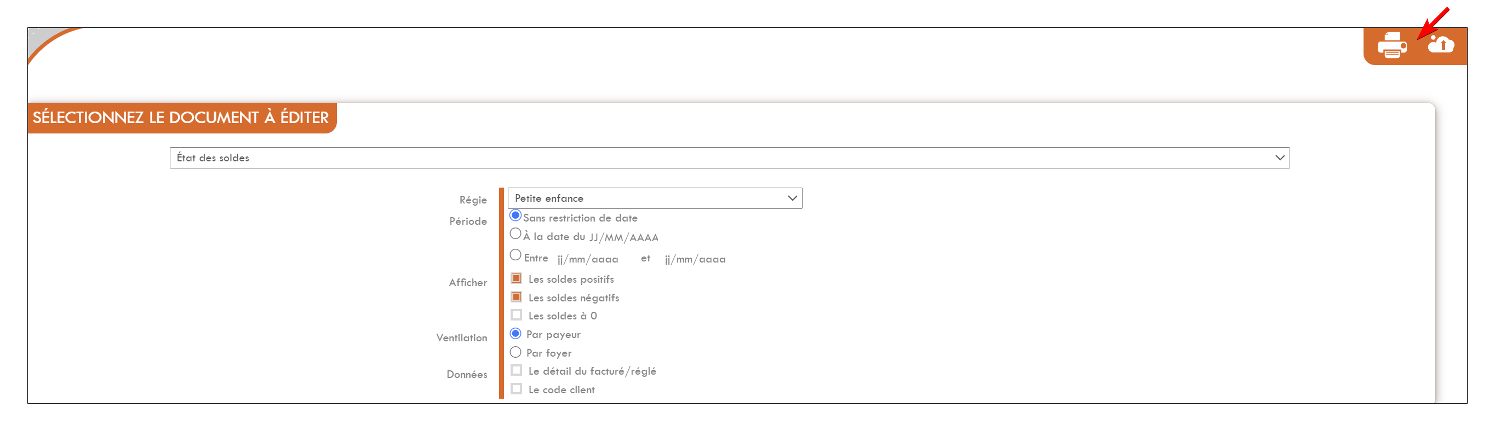Select 'Par foyer' ventilation option

pyautogui.click(x=515, y=352)
